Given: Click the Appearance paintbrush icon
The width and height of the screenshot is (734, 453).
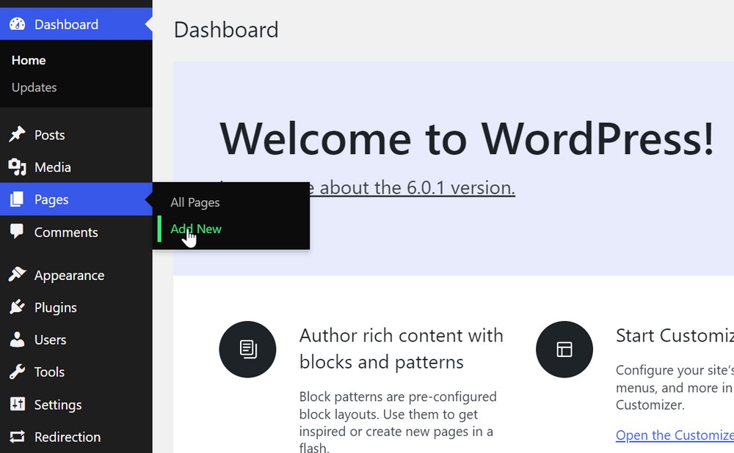Looking at the screenshot, I should pos(17,275).
